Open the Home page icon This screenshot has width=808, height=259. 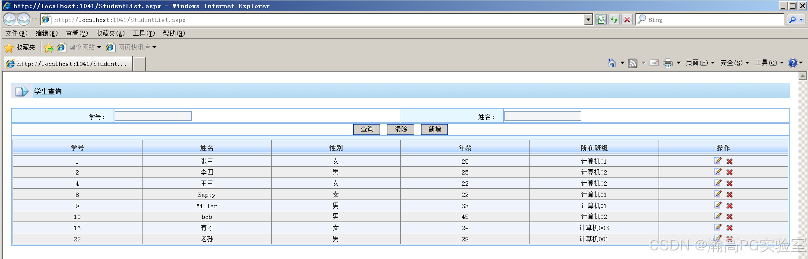click(x=612, y=63)
